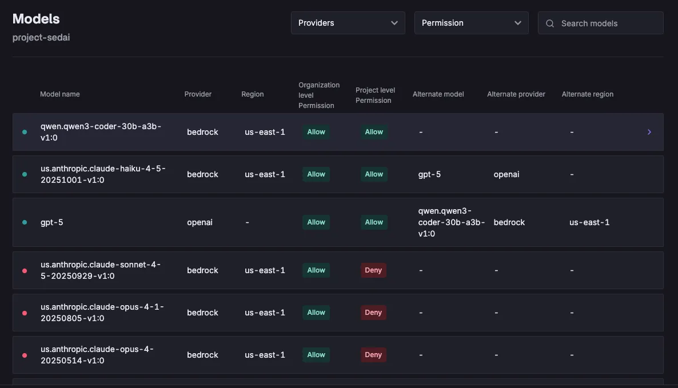Click the Alternate model column header

point(438,94)
